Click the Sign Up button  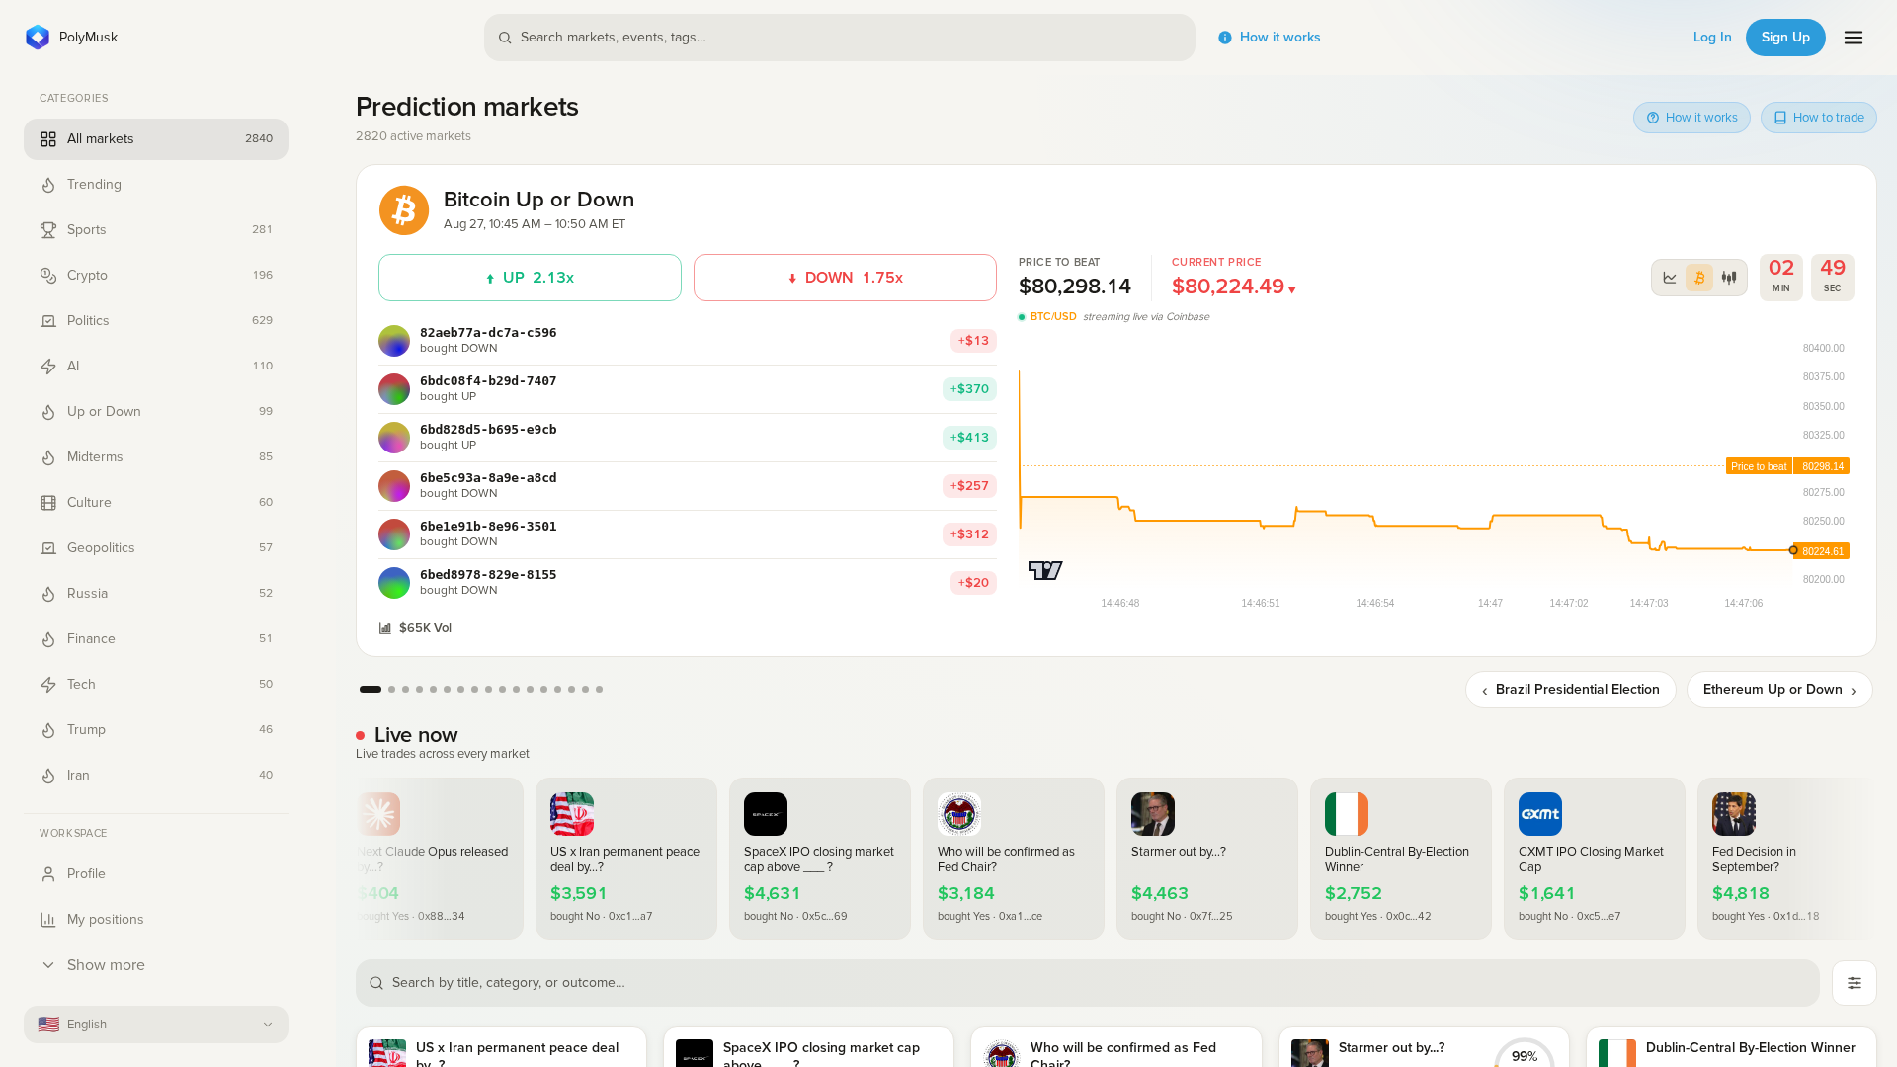click(x=1785, y=38)
